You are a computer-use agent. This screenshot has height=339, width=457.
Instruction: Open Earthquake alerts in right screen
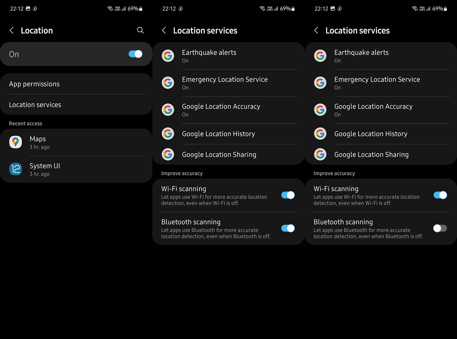[x=381, y=56]
